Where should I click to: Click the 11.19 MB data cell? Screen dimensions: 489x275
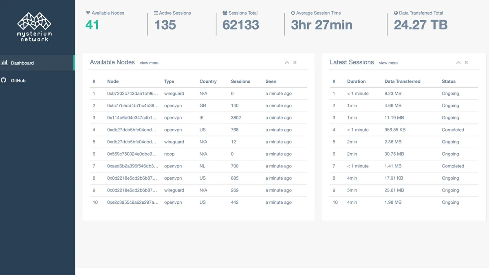coord(394,118)
